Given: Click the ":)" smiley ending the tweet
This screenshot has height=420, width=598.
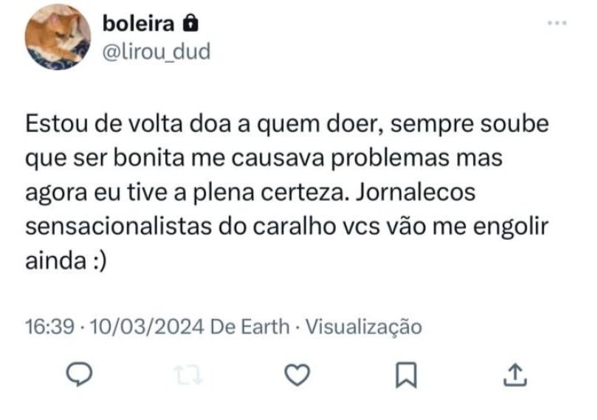Looking at the screenshot, I should pyautogui.click(x=97, y=261).
